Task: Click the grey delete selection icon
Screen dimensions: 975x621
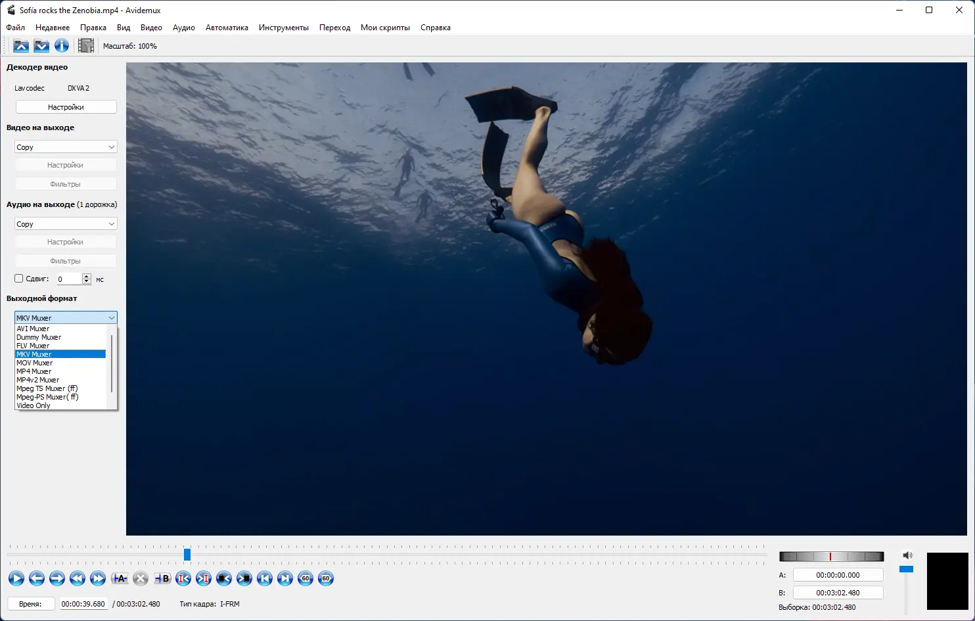Action: (x=140, y=578)
